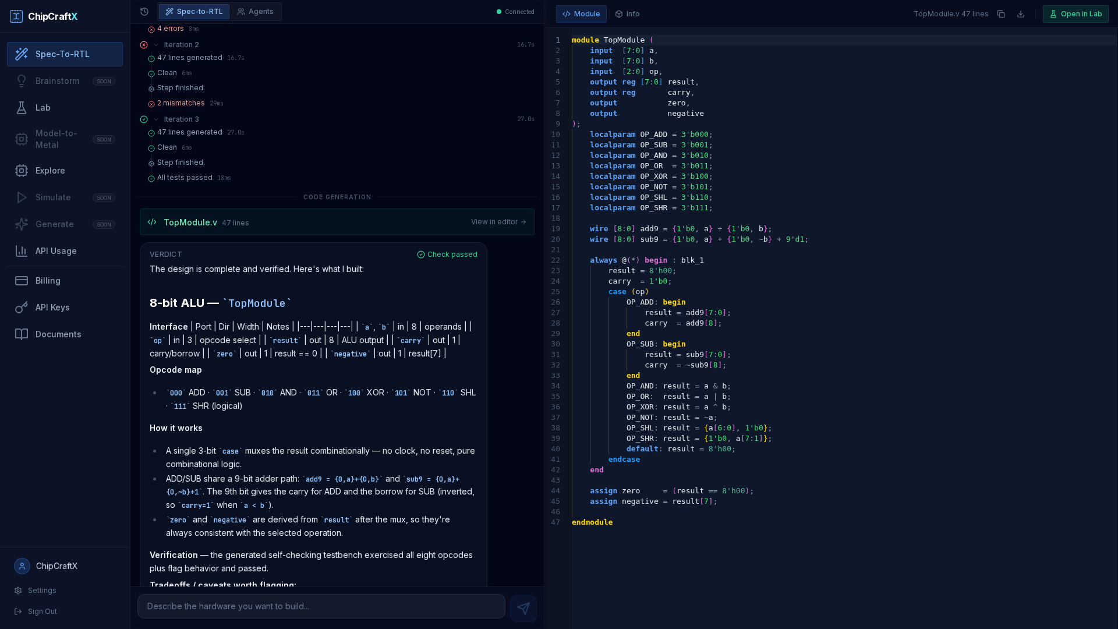
Task: Click the hardware description input field
Action: pyautogui.click(x=321, y=606)
